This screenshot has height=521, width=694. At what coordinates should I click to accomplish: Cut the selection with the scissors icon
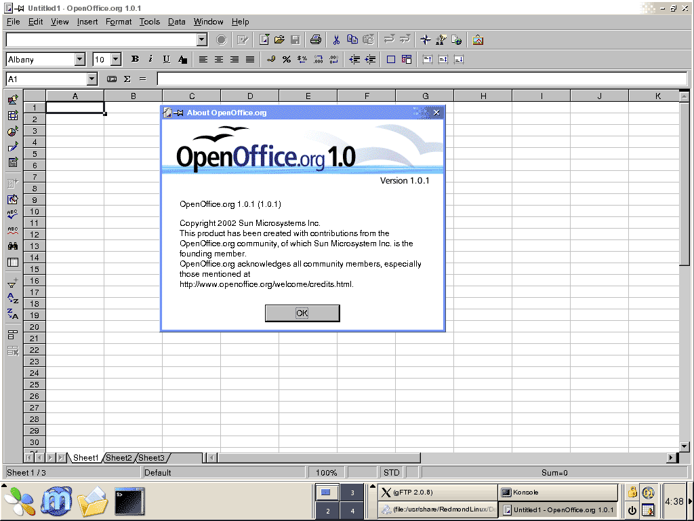(336, 40)
